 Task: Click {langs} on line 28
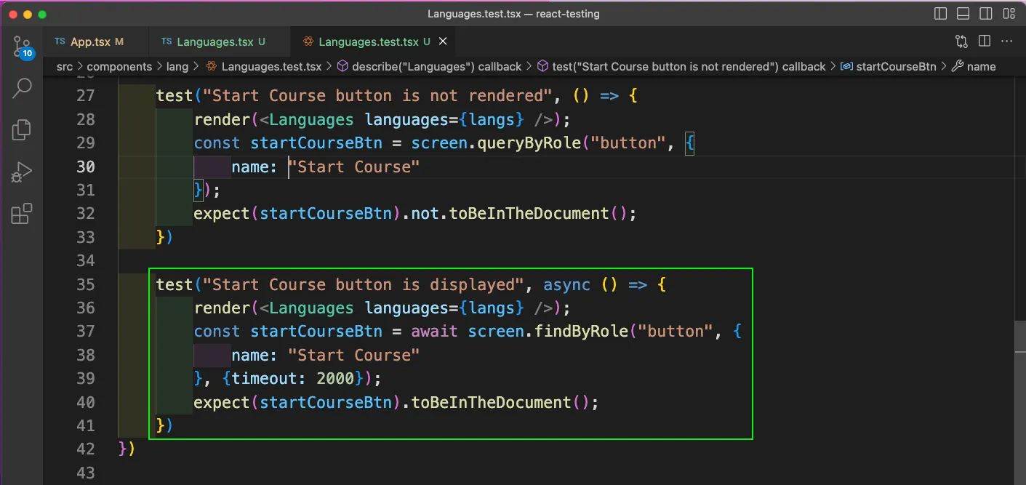[x=491, y=119]
